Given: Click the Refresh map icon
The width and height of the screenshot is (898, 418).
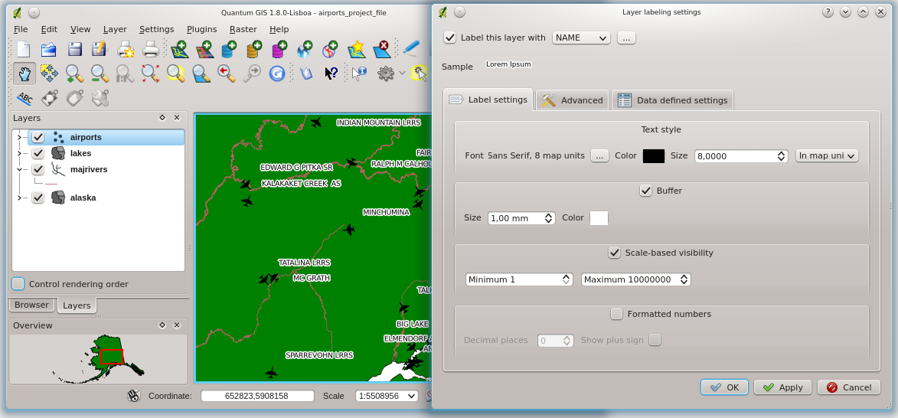Looking at the screenshot, I should [x=276, y=73].
